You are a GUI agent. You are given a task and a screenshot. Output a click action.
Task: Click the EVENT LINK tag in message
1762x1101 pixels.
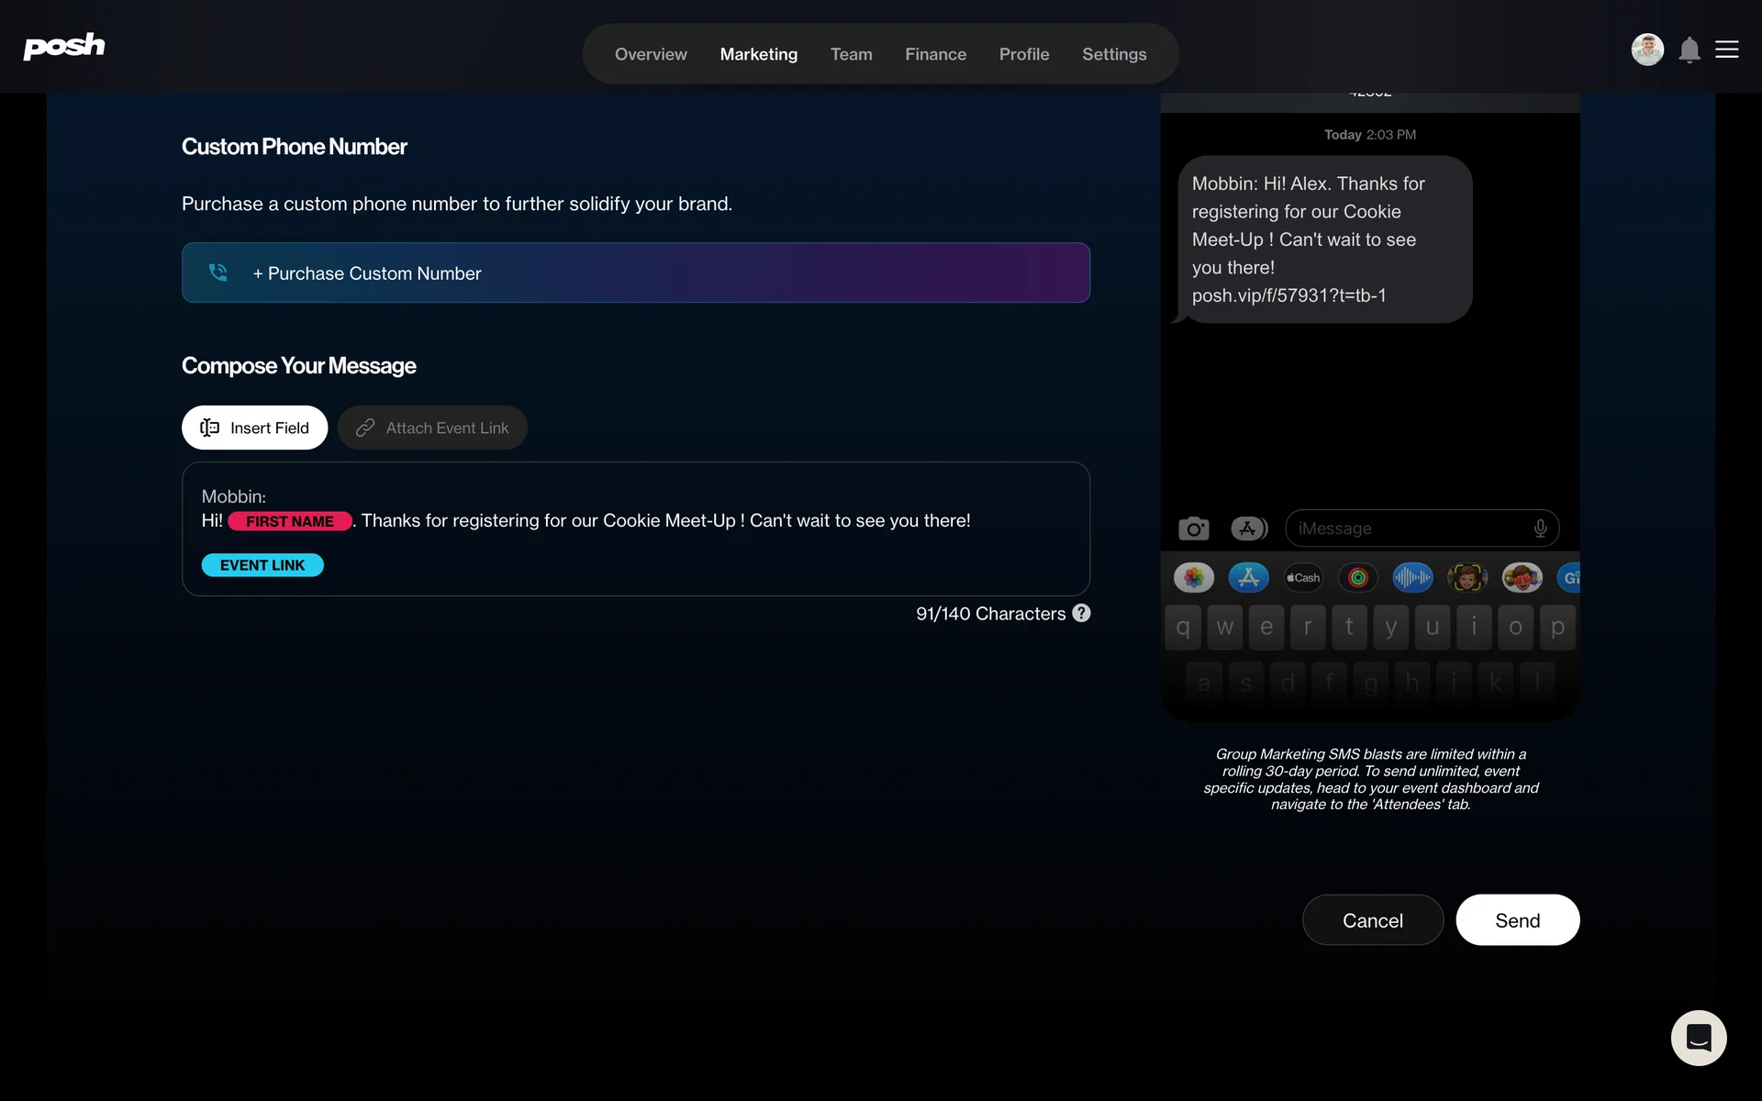[262, 565]
